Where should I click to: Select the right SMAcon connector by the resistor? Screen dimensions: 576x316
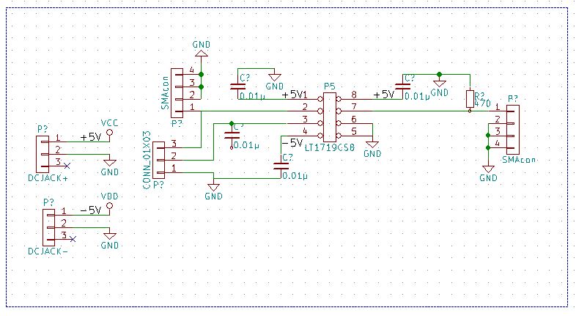513,130
